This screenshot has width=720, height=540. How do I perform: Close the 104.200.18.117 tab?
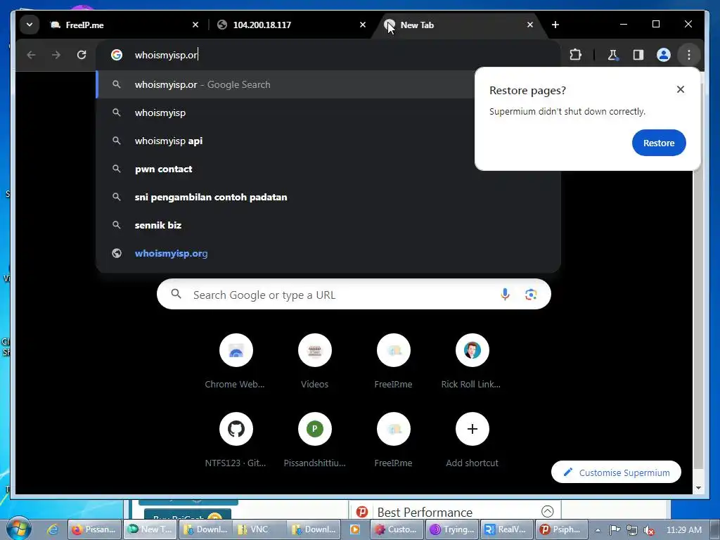click(363, 25)
